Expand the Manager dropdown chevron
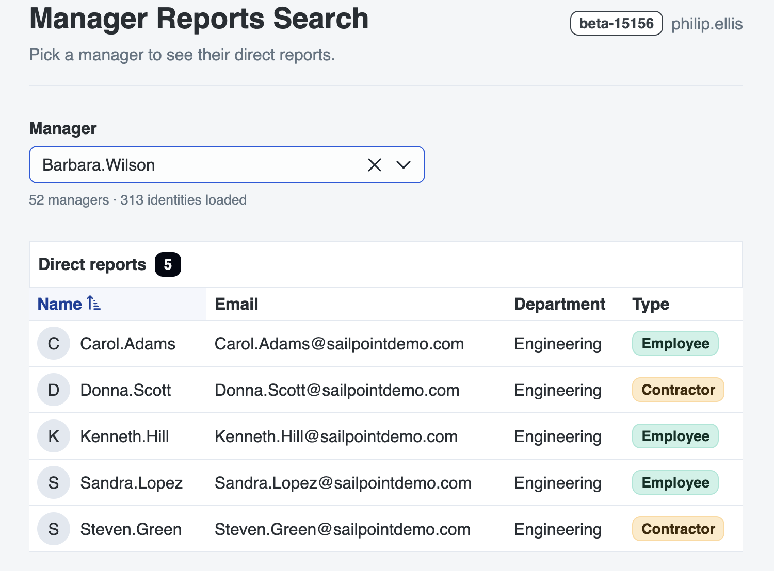774x571 pixels. 404,165
